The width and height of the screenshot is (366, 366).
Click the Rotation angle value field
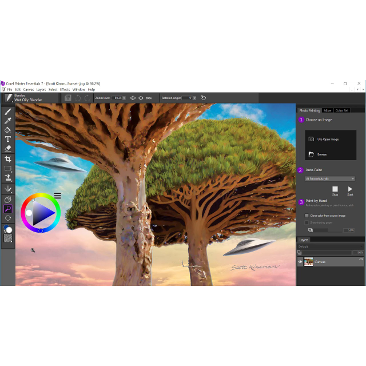[x=187, y=98]
